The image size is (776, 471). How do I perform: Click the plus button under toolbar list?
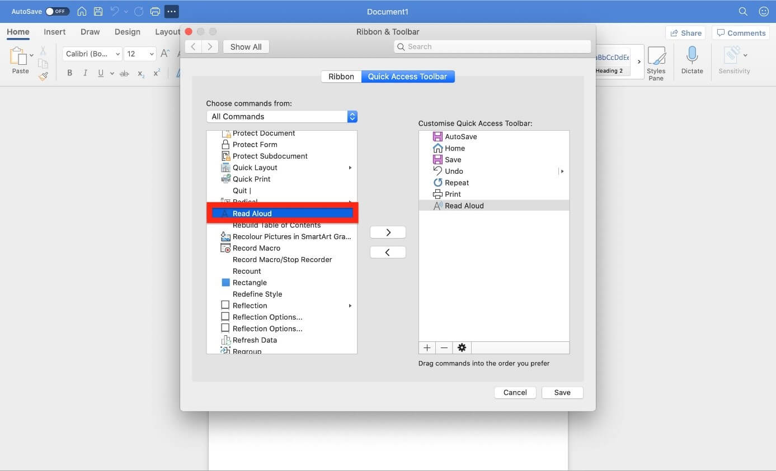[427, 348]
